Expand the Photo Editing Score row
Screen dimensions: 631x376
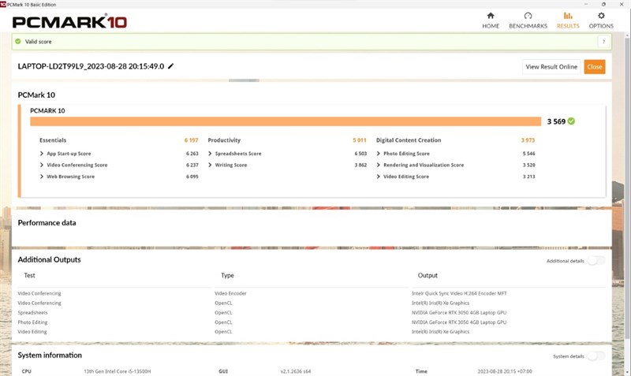pos(403,153)
